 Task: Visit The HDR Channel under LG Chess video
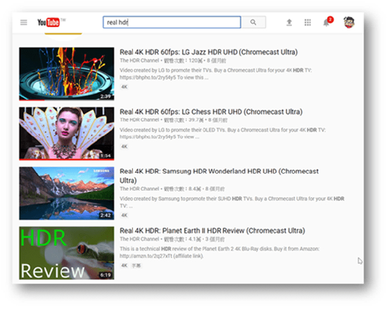(139, 120)
